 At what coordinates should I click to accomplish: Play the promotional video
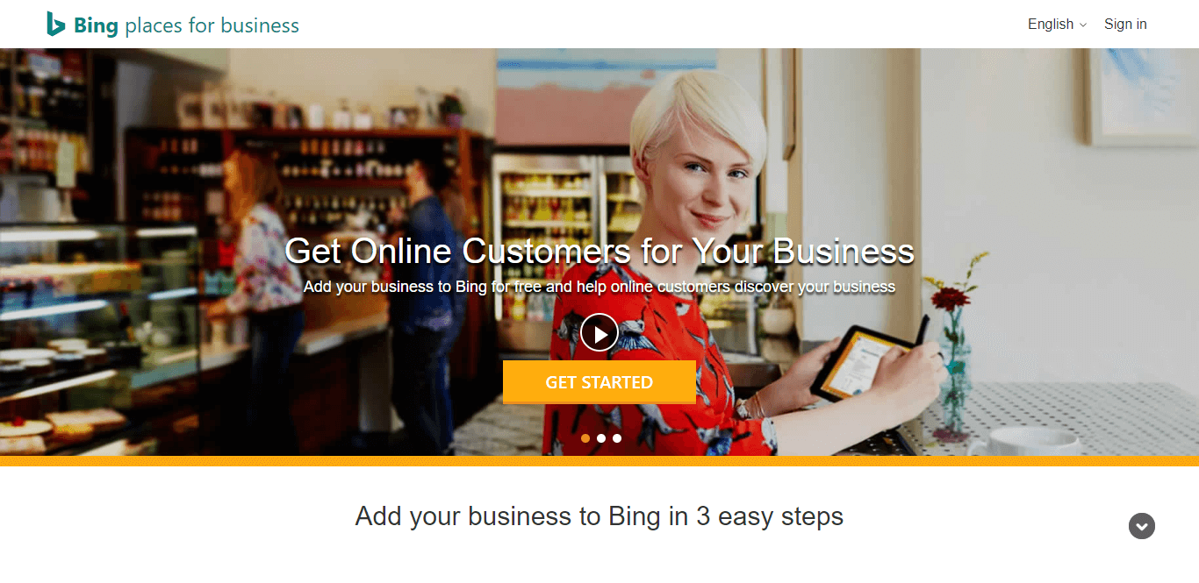pos(599,333)
